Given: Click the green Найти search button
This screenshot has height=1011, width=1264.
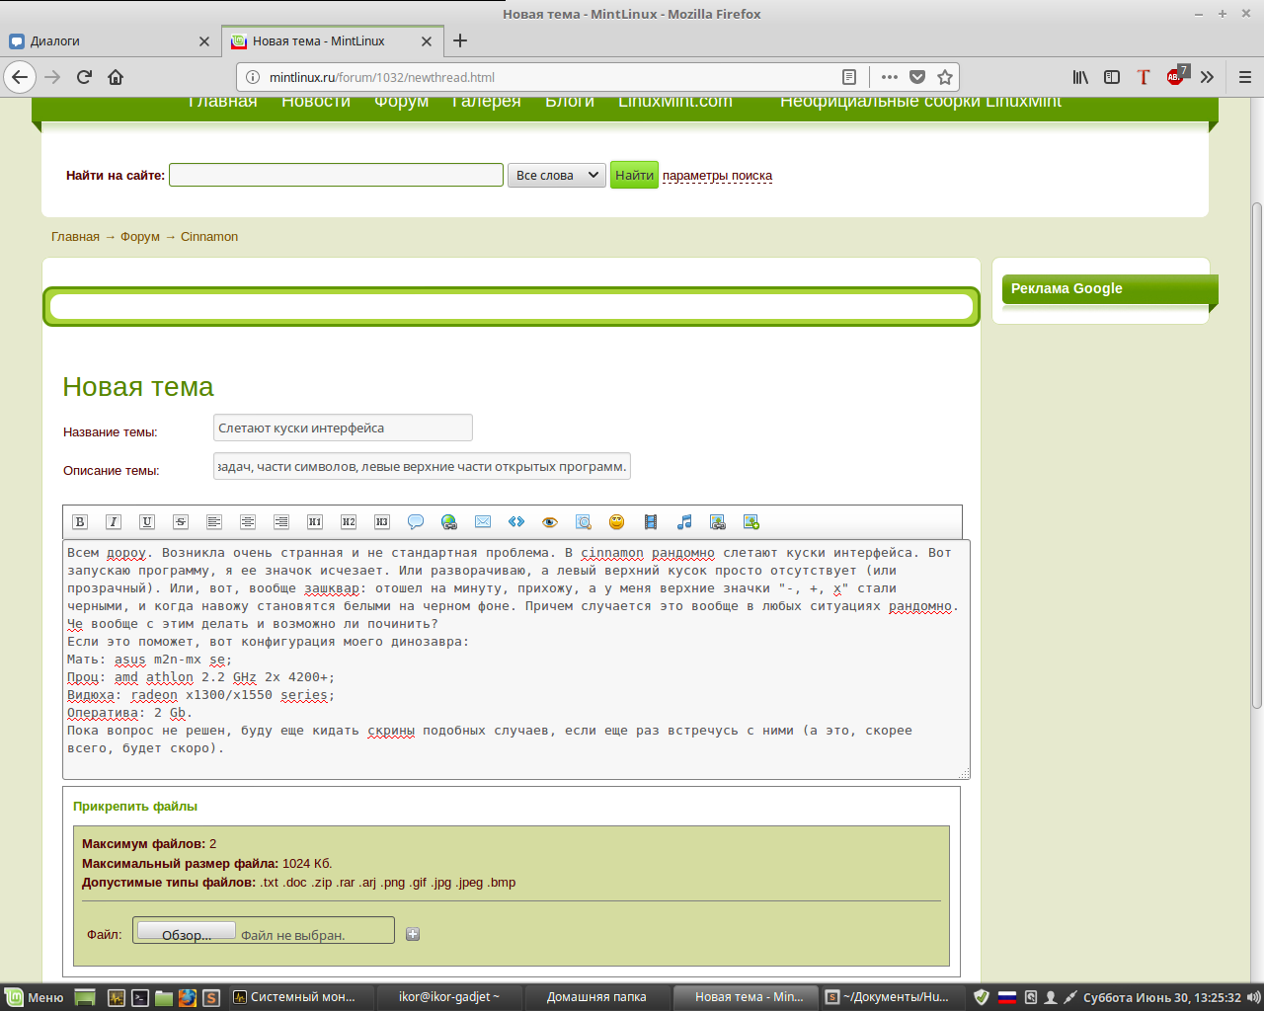Looking at the screenshot, I should click(634, 176).
